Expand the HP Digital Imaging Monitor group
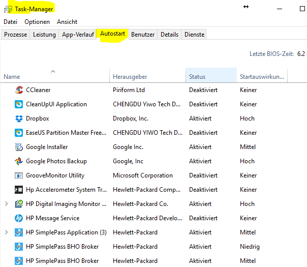Image resolution: width=307 pixels, height=267 pixels. coord(7,204)
